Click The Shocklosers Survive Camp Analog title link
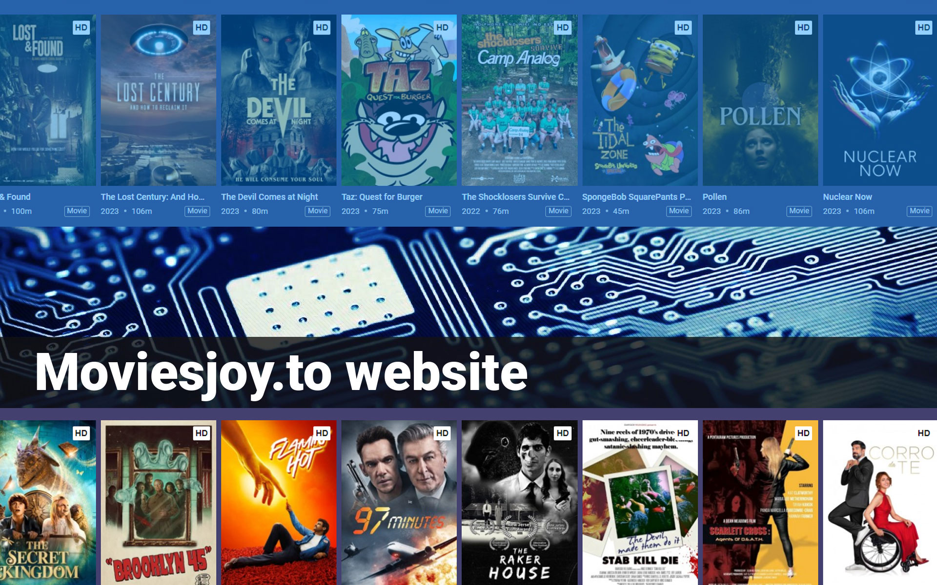Screen dimensions: 937x585 click(515, 197)
